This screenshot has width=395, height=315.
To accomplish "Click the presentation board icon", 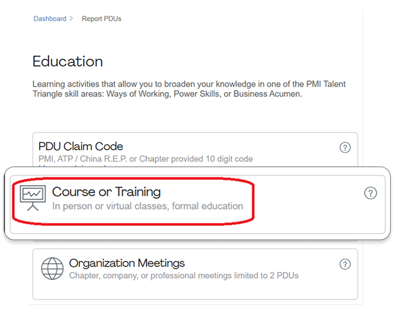I will point(33,198).
